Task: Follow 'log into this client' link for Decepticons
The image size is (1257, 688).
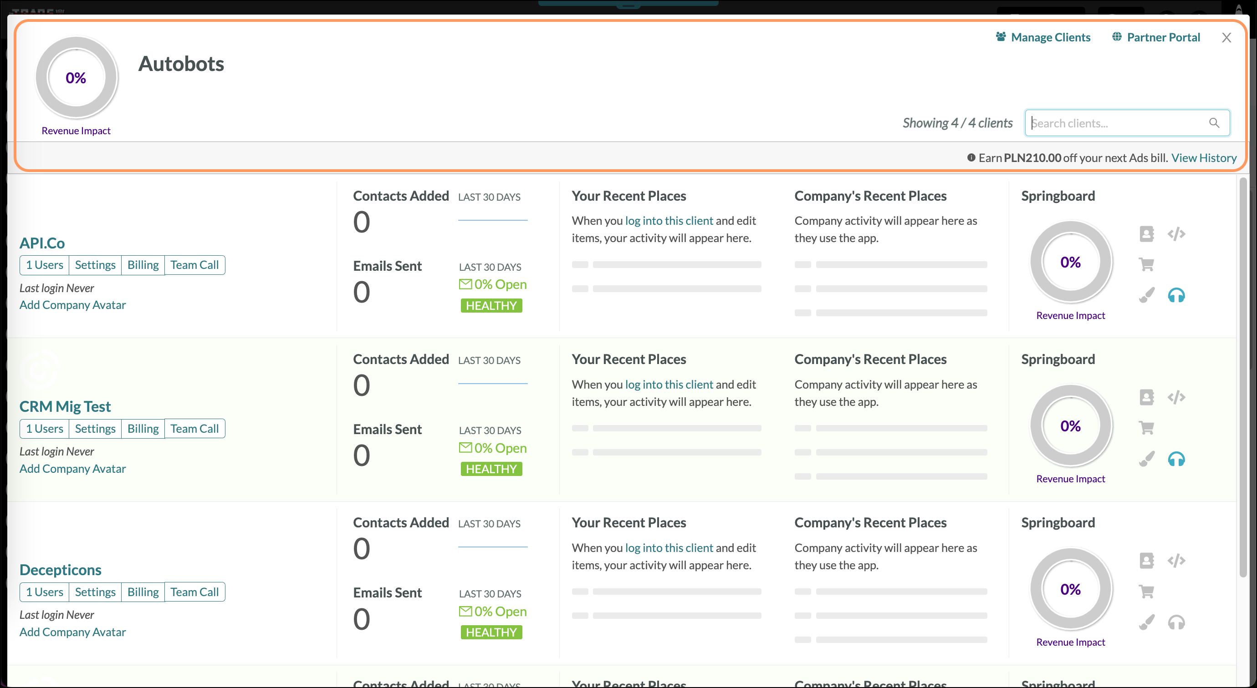Action: coord(669,547)
